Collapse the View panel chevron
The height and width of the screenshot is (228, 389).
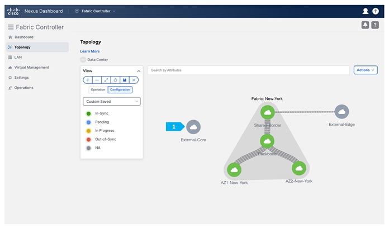coord(139,71)
